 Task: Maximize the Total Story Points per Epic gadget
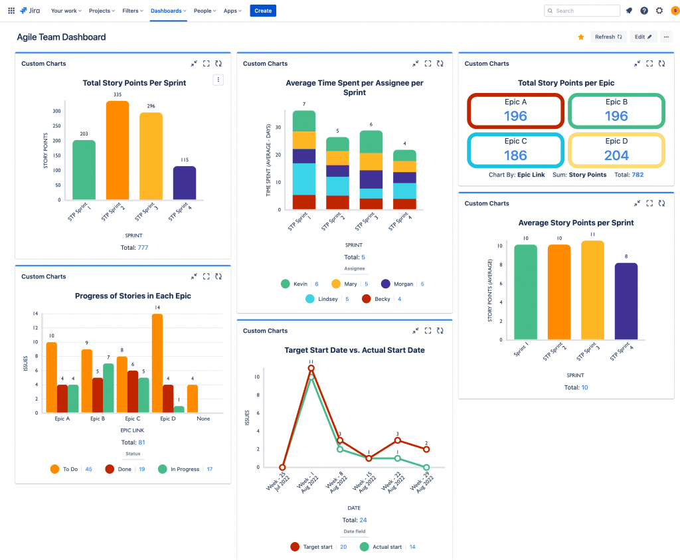649,64
